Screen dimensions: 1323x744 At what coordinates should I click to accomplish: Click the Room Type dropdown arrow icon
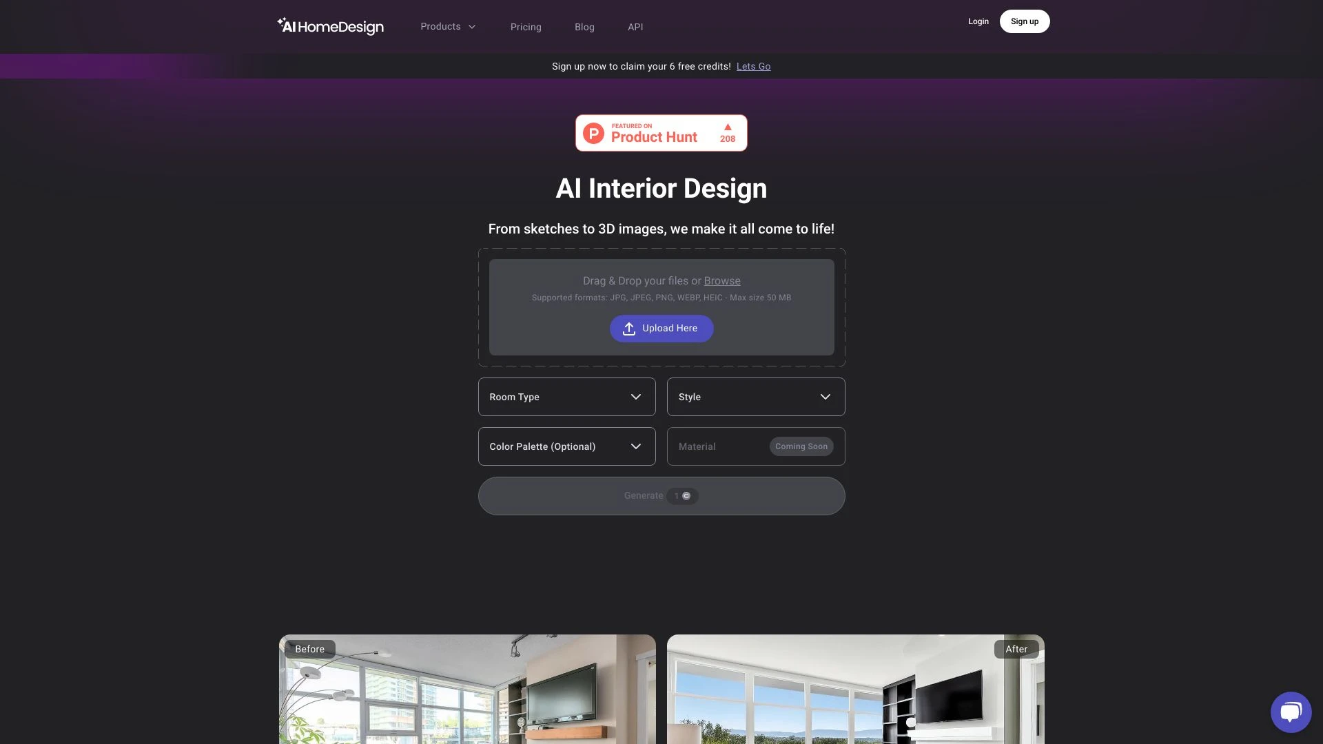coord(636,396)
